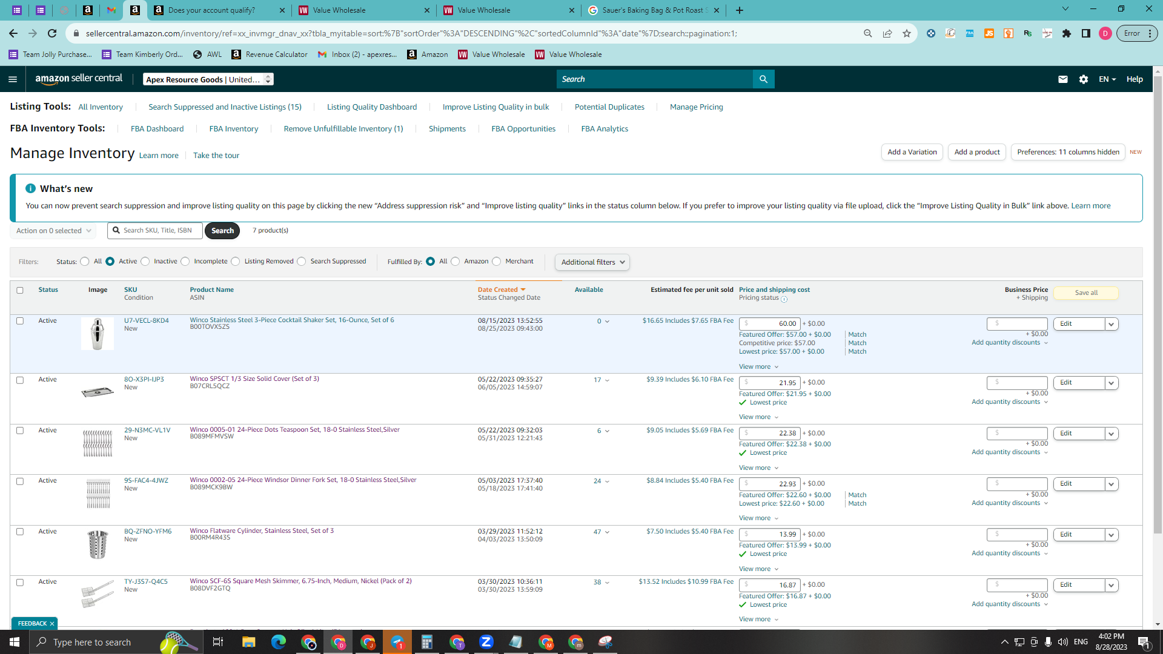Close the feedback widget with the X

coord(52,624)
